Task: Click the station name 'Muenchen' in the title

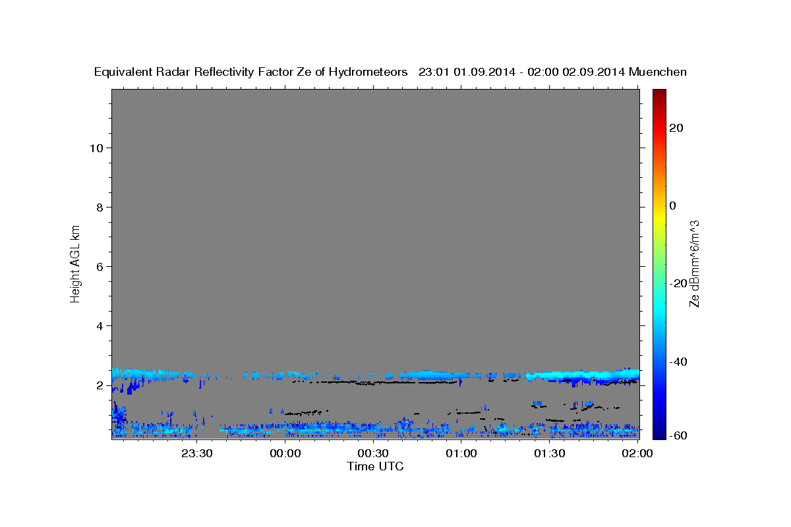Action: (659, 72)
